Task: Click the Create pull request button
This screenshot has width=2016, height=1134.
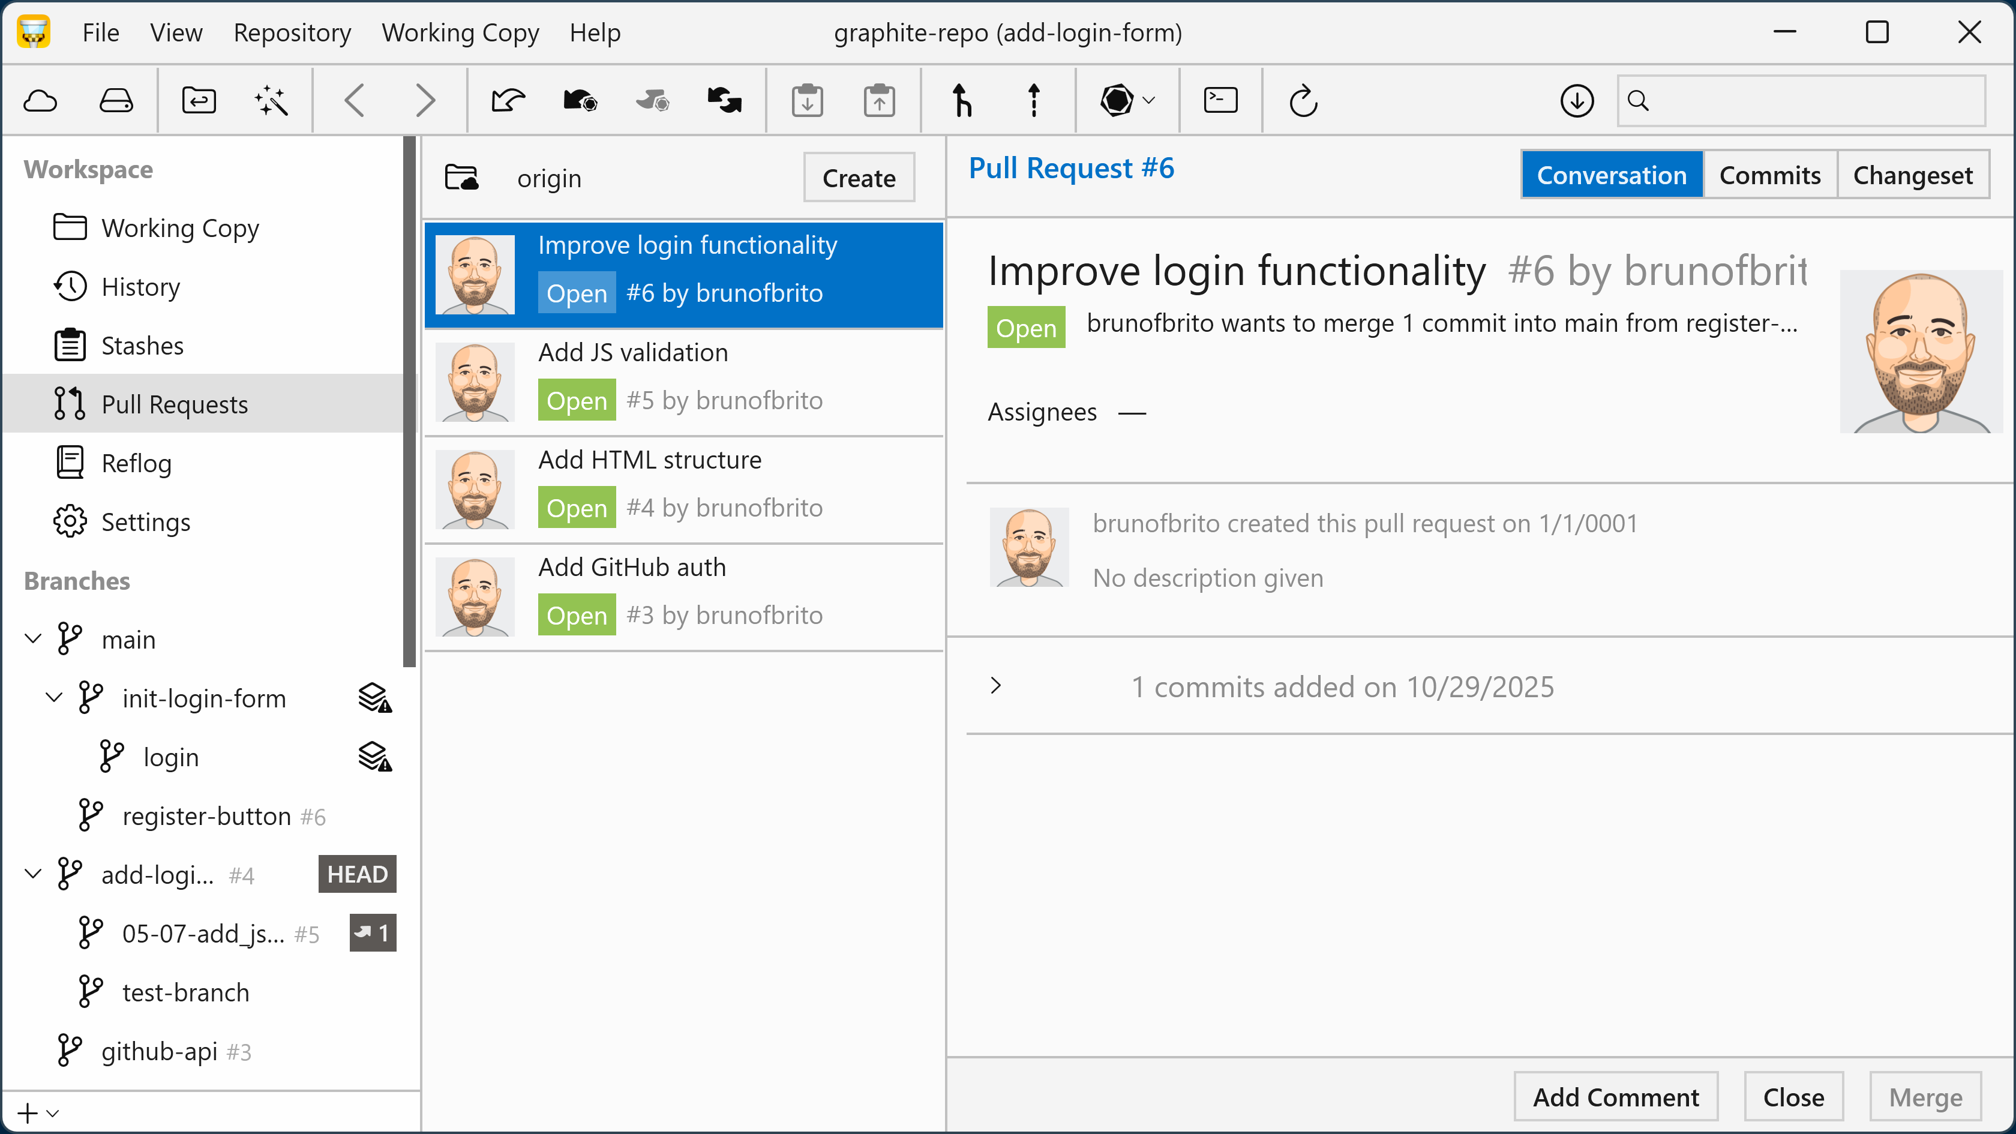Action: [x=859, y=178]
